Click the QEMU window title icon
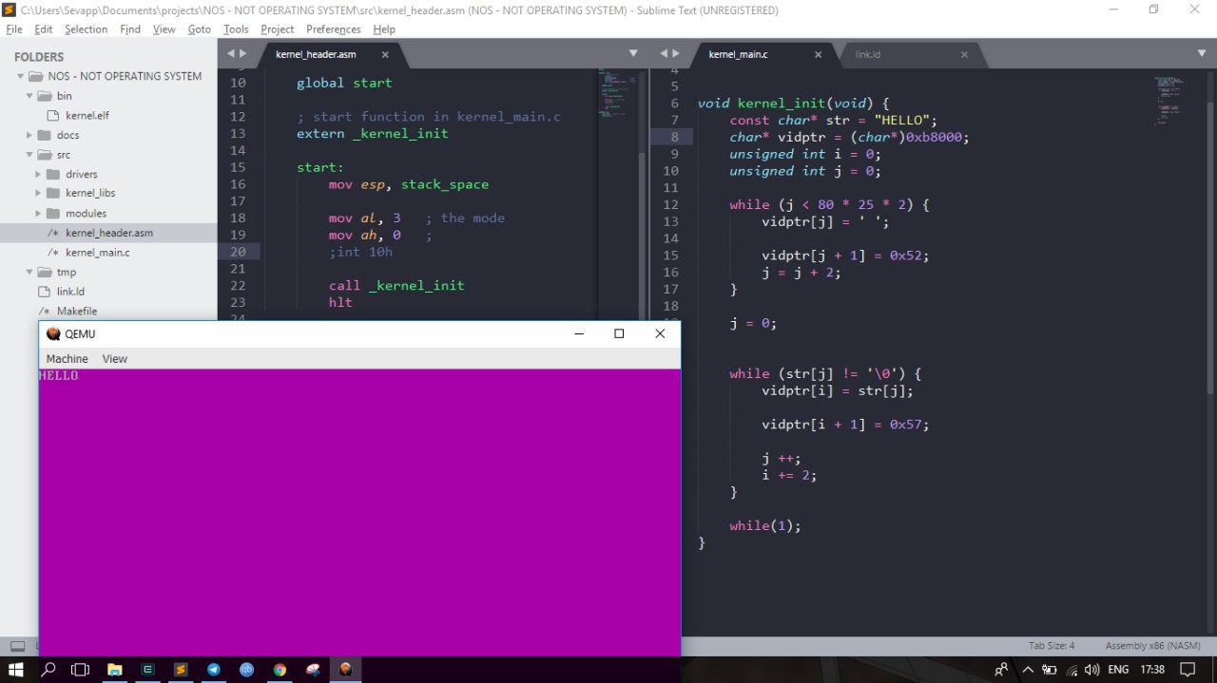Screen dimensions: 1217x683 point(53,333)
